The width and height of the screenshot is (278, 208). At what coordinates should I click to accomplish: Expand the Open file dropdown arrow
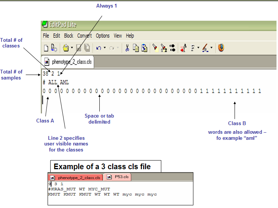(72, 47)
